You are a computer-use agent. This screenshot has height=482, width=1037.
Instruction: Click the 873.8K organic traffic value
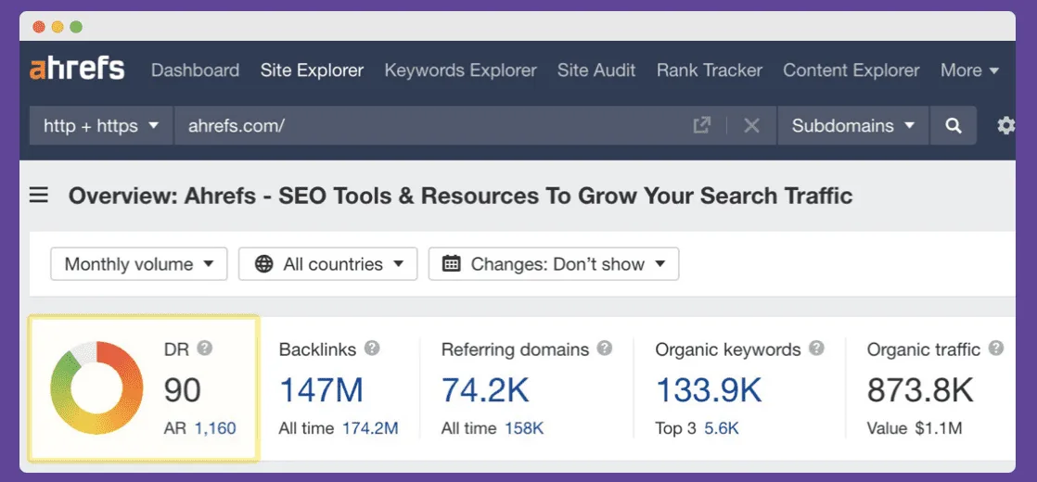coord(921,390)
